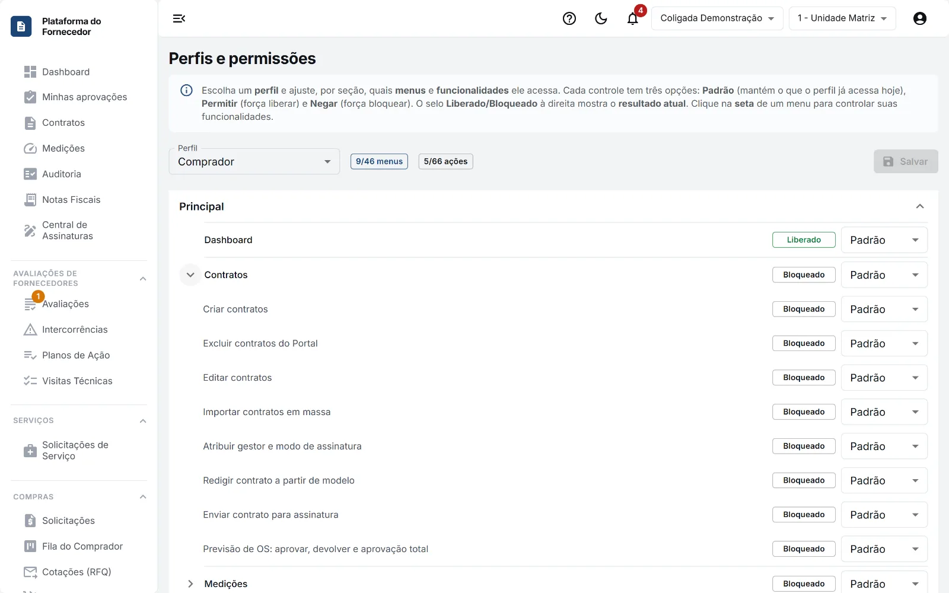Click the Solicitações de Serviço briefcase icon
This screenshot has width=949, height=593.
pyautogui.click(x=30, y=451)
